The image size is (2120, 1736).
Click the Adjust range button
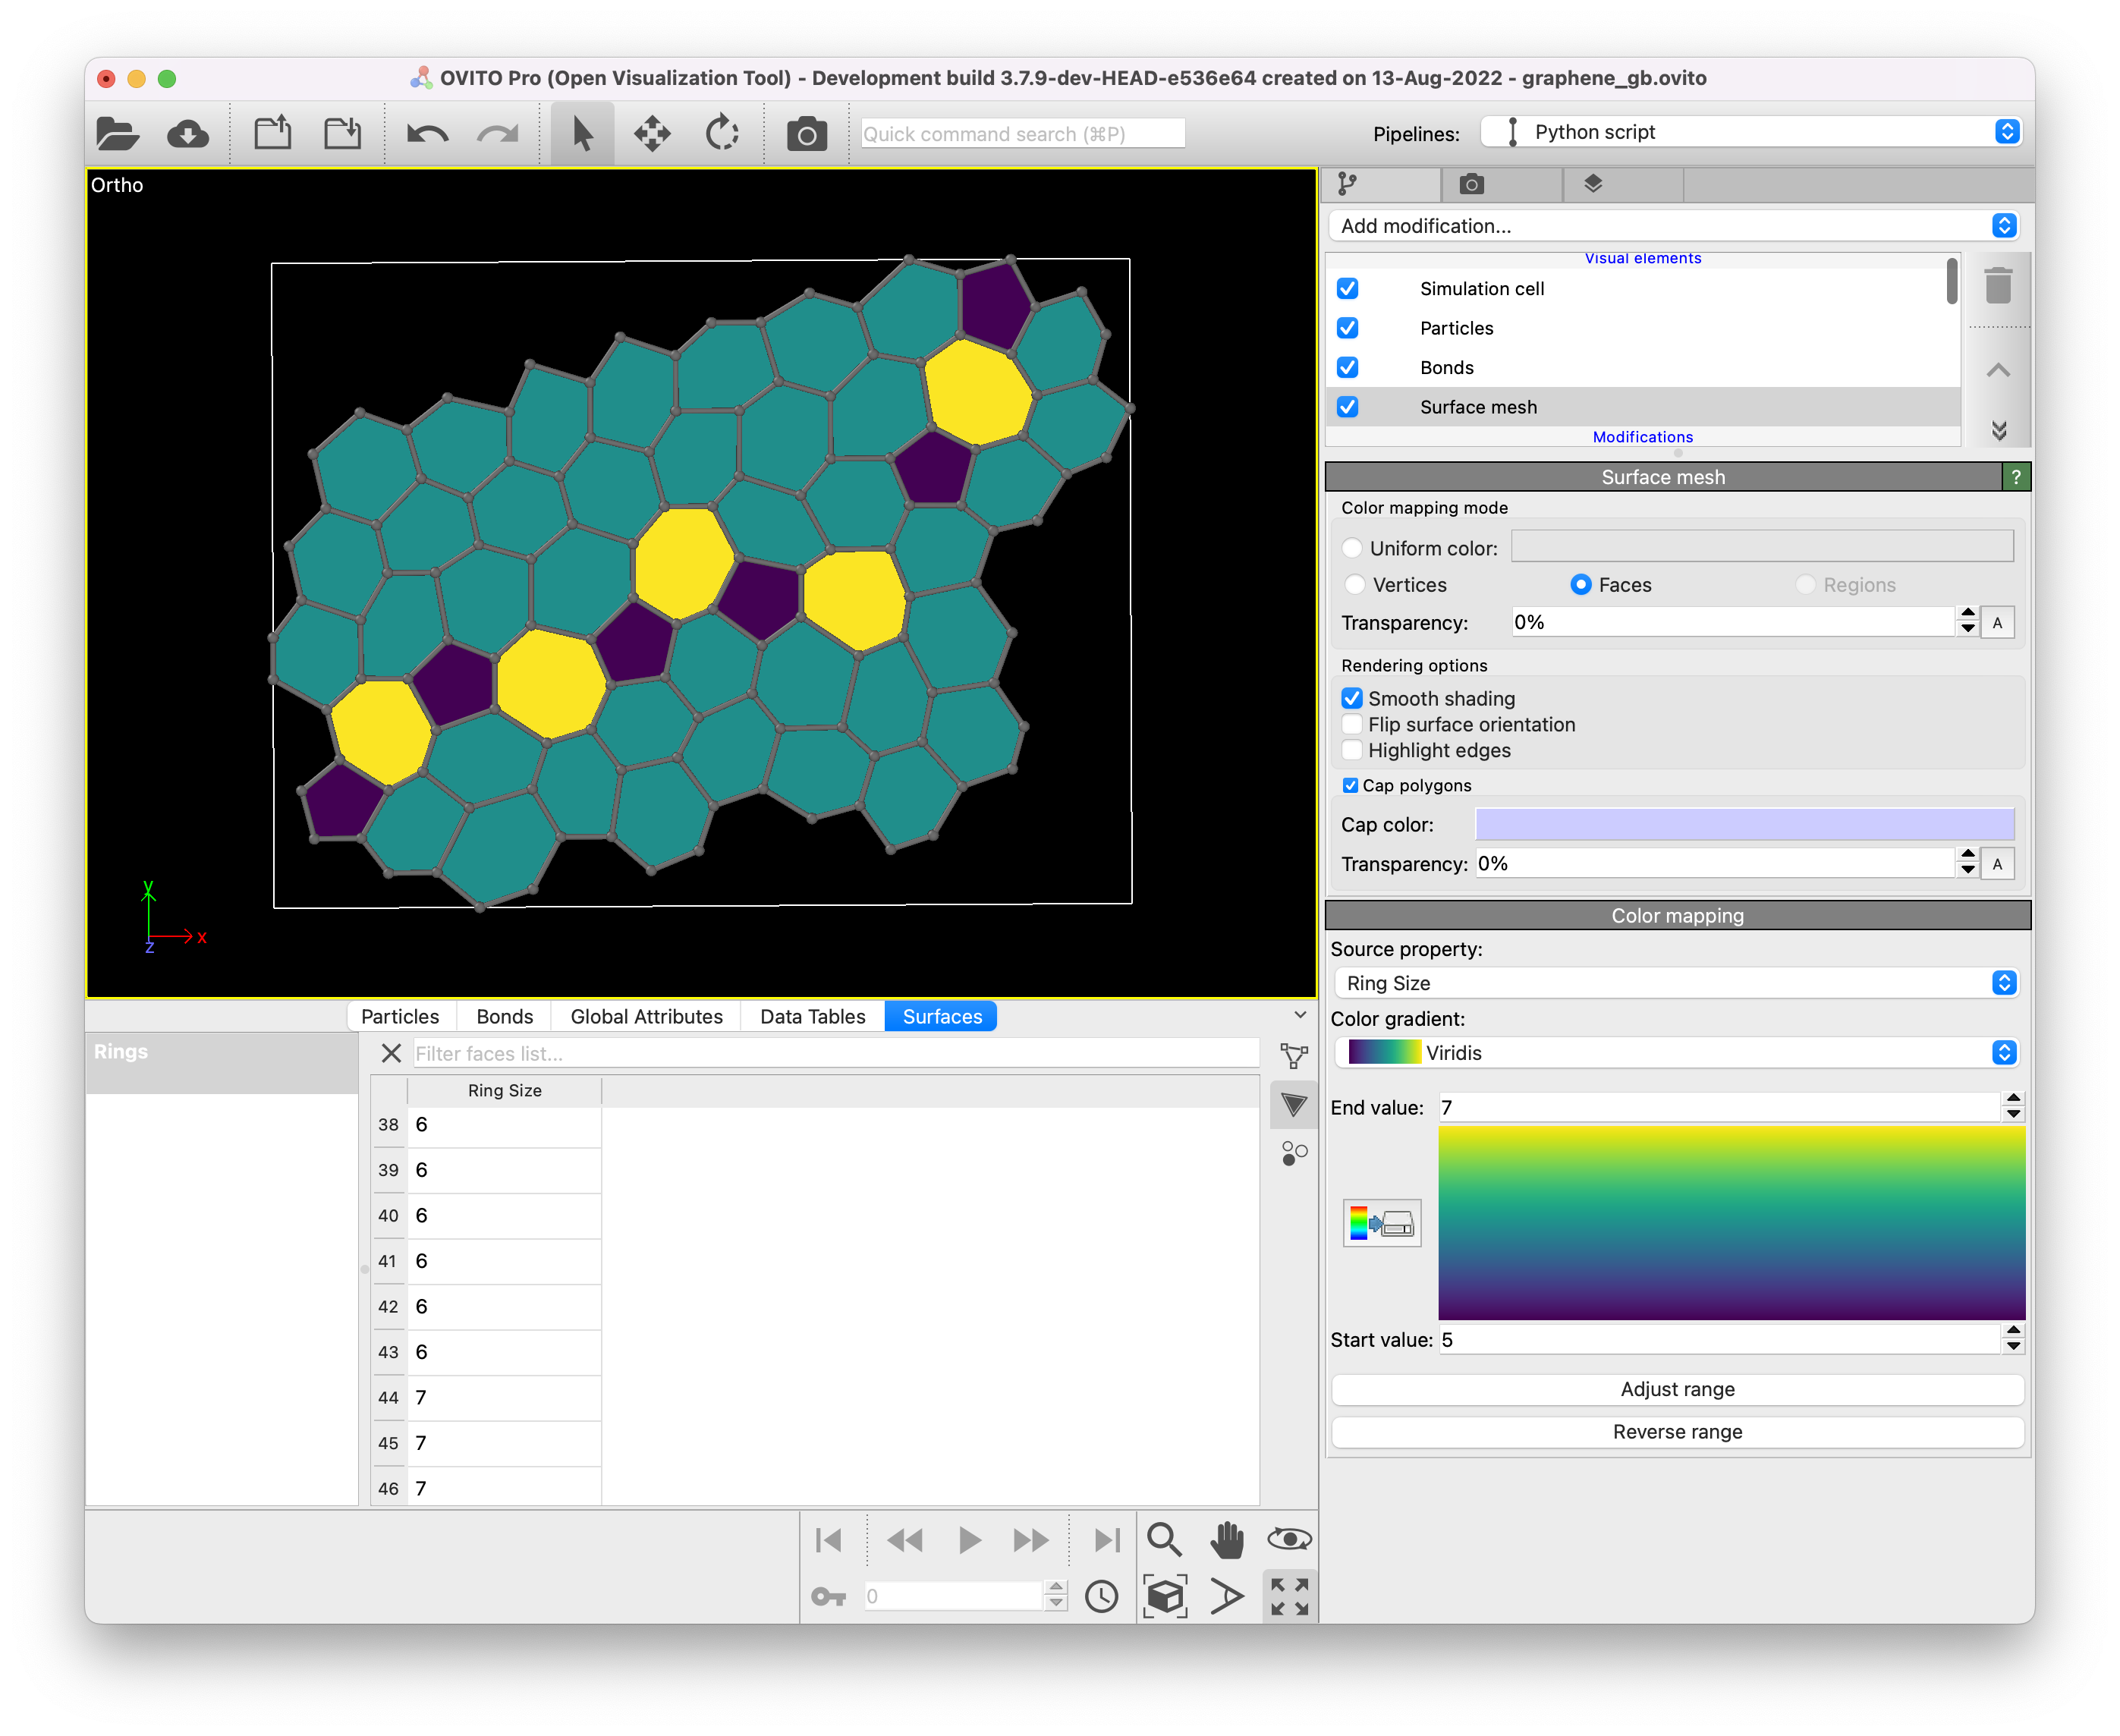[x=1677, y=1389]
